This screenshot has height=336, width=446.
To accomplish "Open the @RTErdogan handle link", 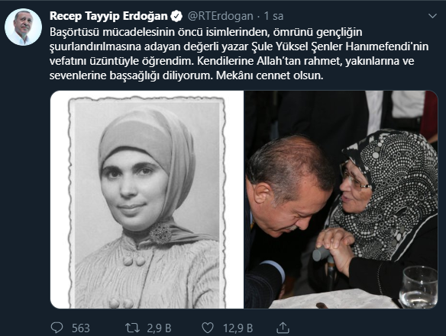I will 221,16.
